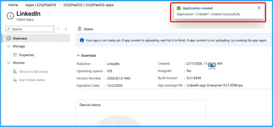
Task: Click the Overview info circle icon
Action: (9, 38)
